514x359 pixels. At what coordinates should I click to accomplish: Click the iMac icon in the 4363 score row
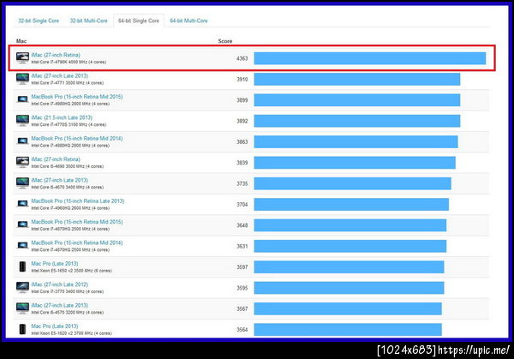[22, 57]
